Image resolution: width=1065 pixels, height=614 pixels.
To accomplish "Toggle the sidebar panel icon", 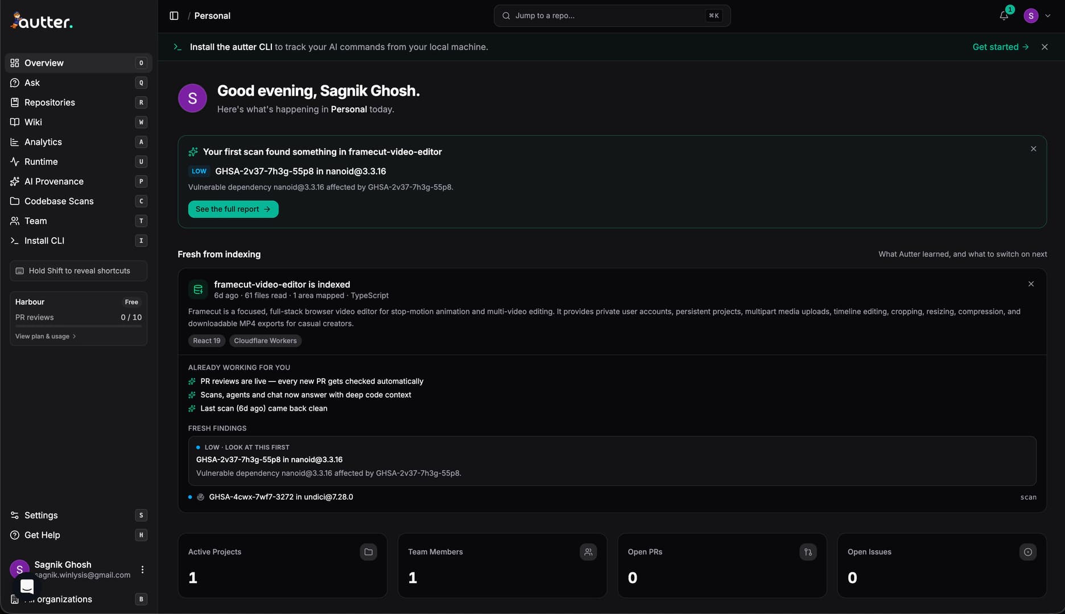I will tap(174, 16).
